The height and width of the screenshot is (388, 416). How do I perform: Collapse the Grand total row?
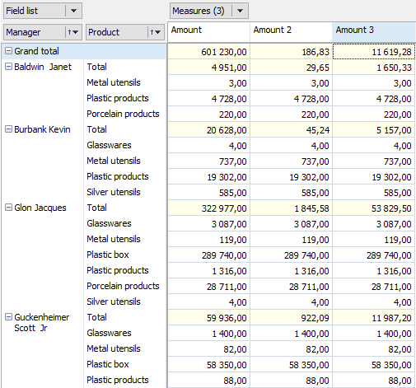click(x=9, y=51)
